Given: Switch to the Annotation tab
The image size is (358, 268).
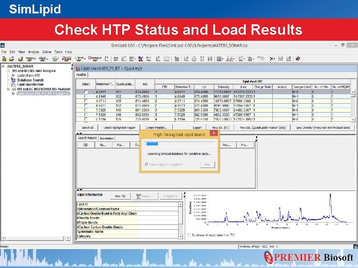Looking at the screenshot, I should (x=106, y=138).
